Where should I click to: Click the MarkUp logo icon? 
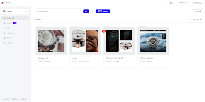pyautogui.click(x=3, y=3)
